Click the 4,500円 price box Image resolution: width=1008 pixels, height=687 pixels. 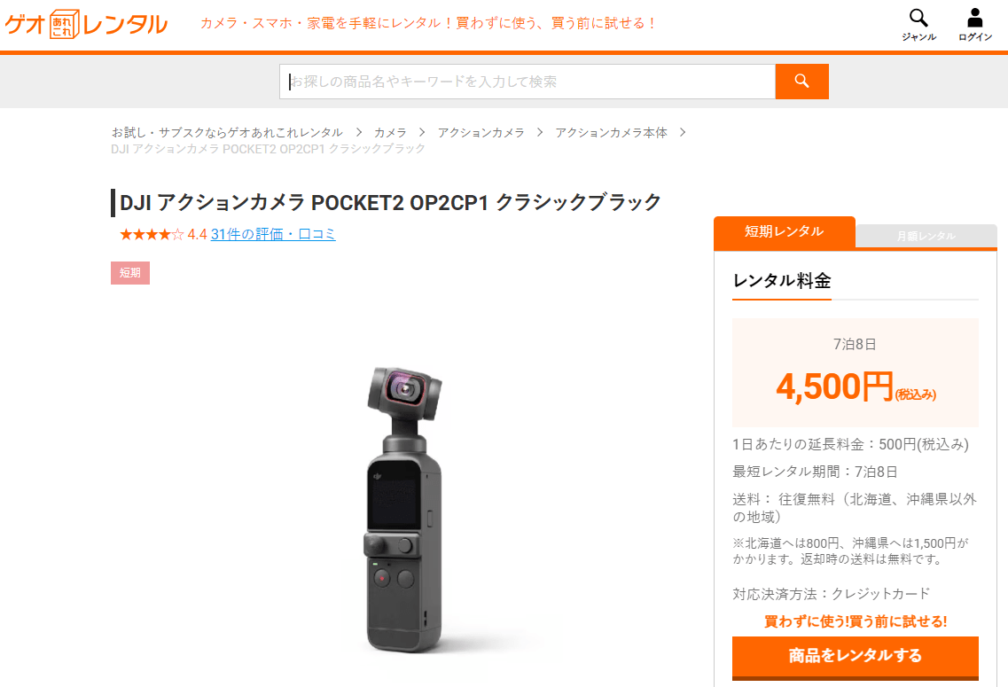click(x=855, y=372)
